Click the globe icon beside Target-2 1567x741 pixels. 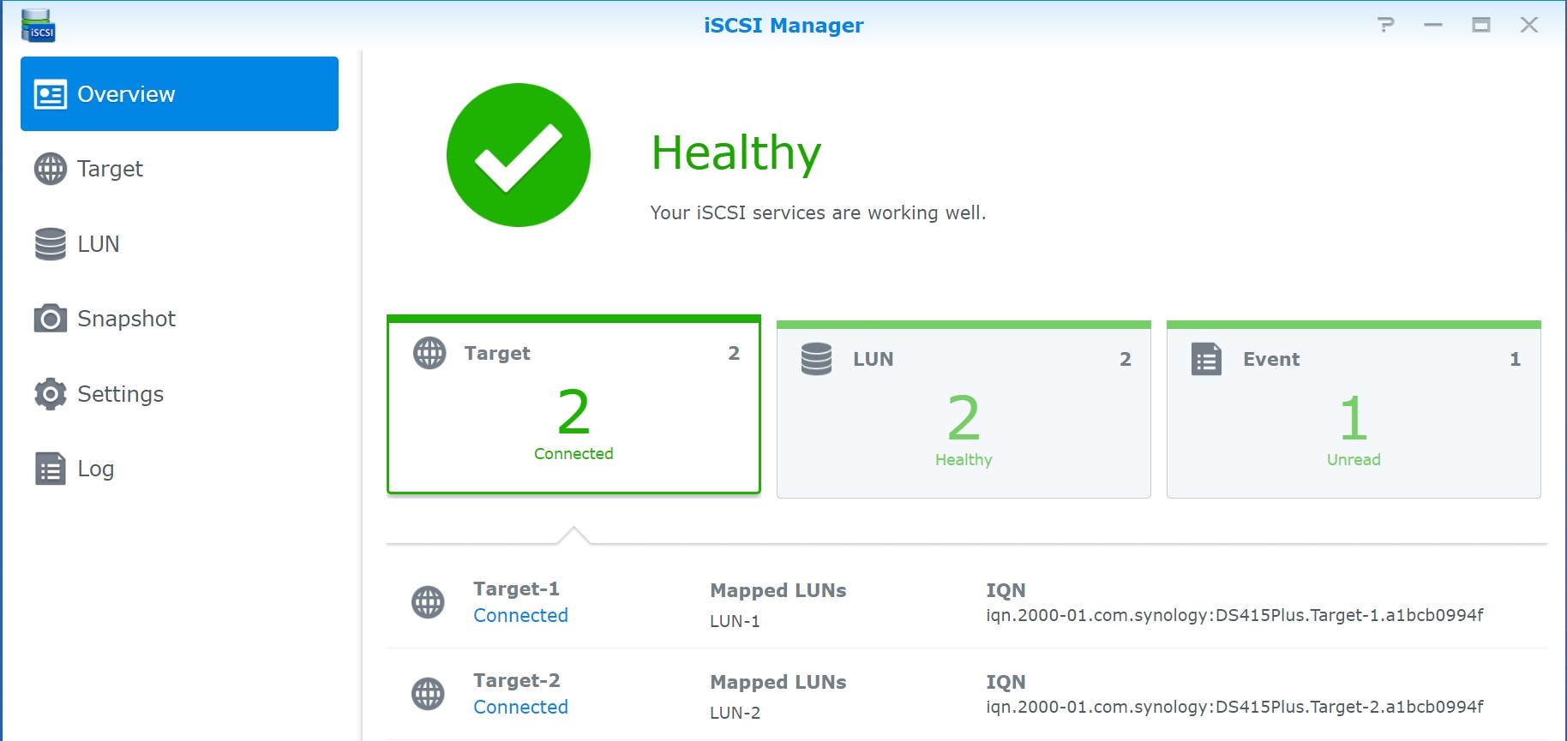(428, 694)
